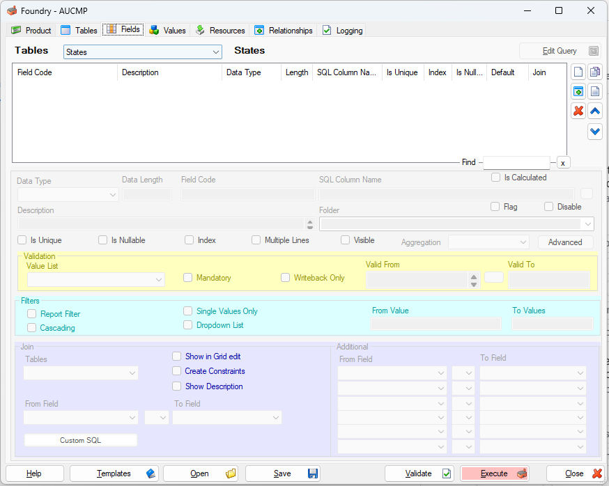Click the bottom Close button
The image size is (609, 486).
click(575, 473)
